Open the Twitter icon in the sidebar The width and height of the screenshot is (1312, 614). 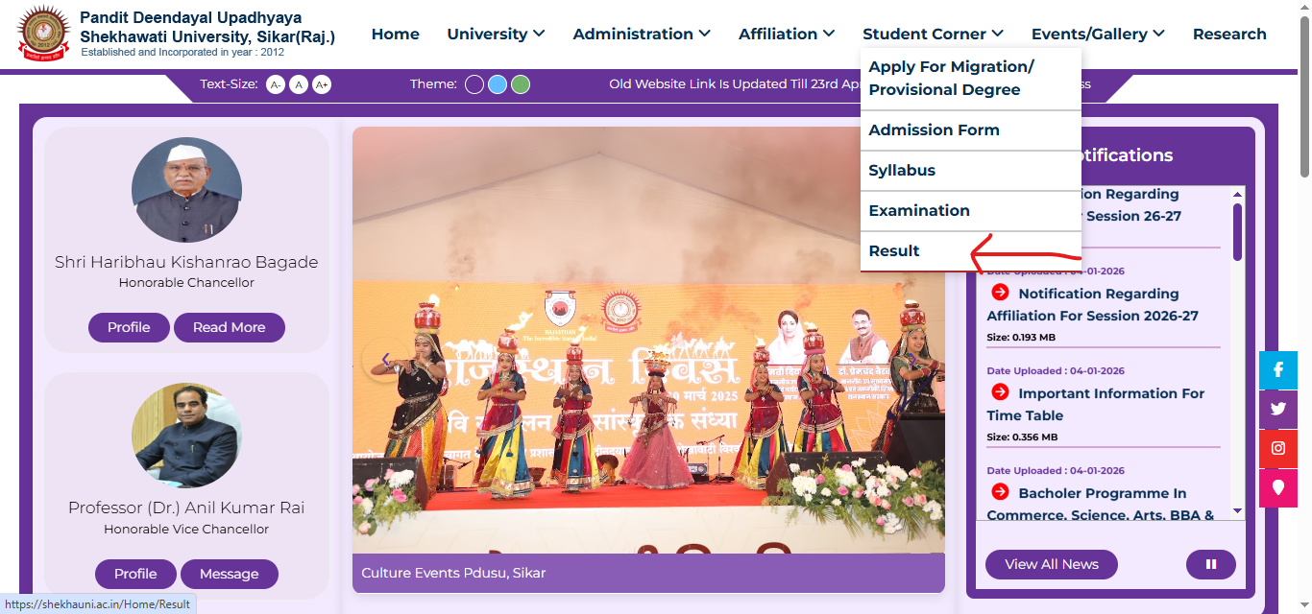coord(1277,409)
